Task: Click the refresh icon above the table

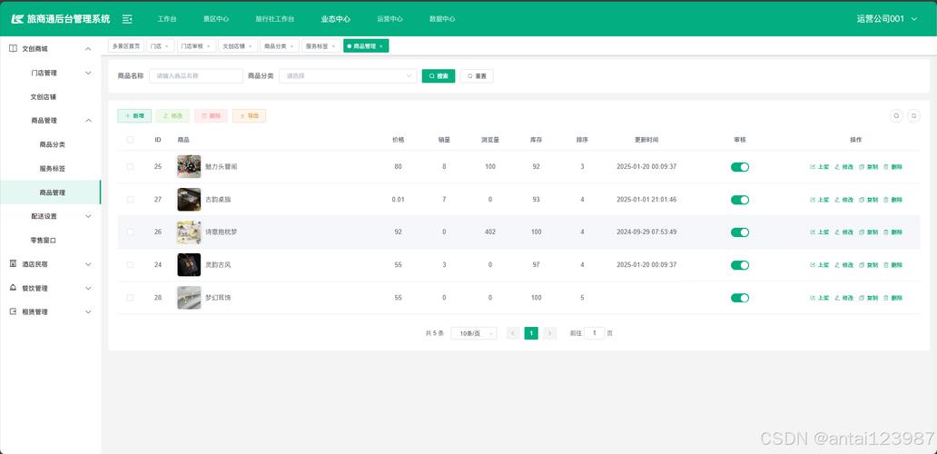Action: (913, 116)
